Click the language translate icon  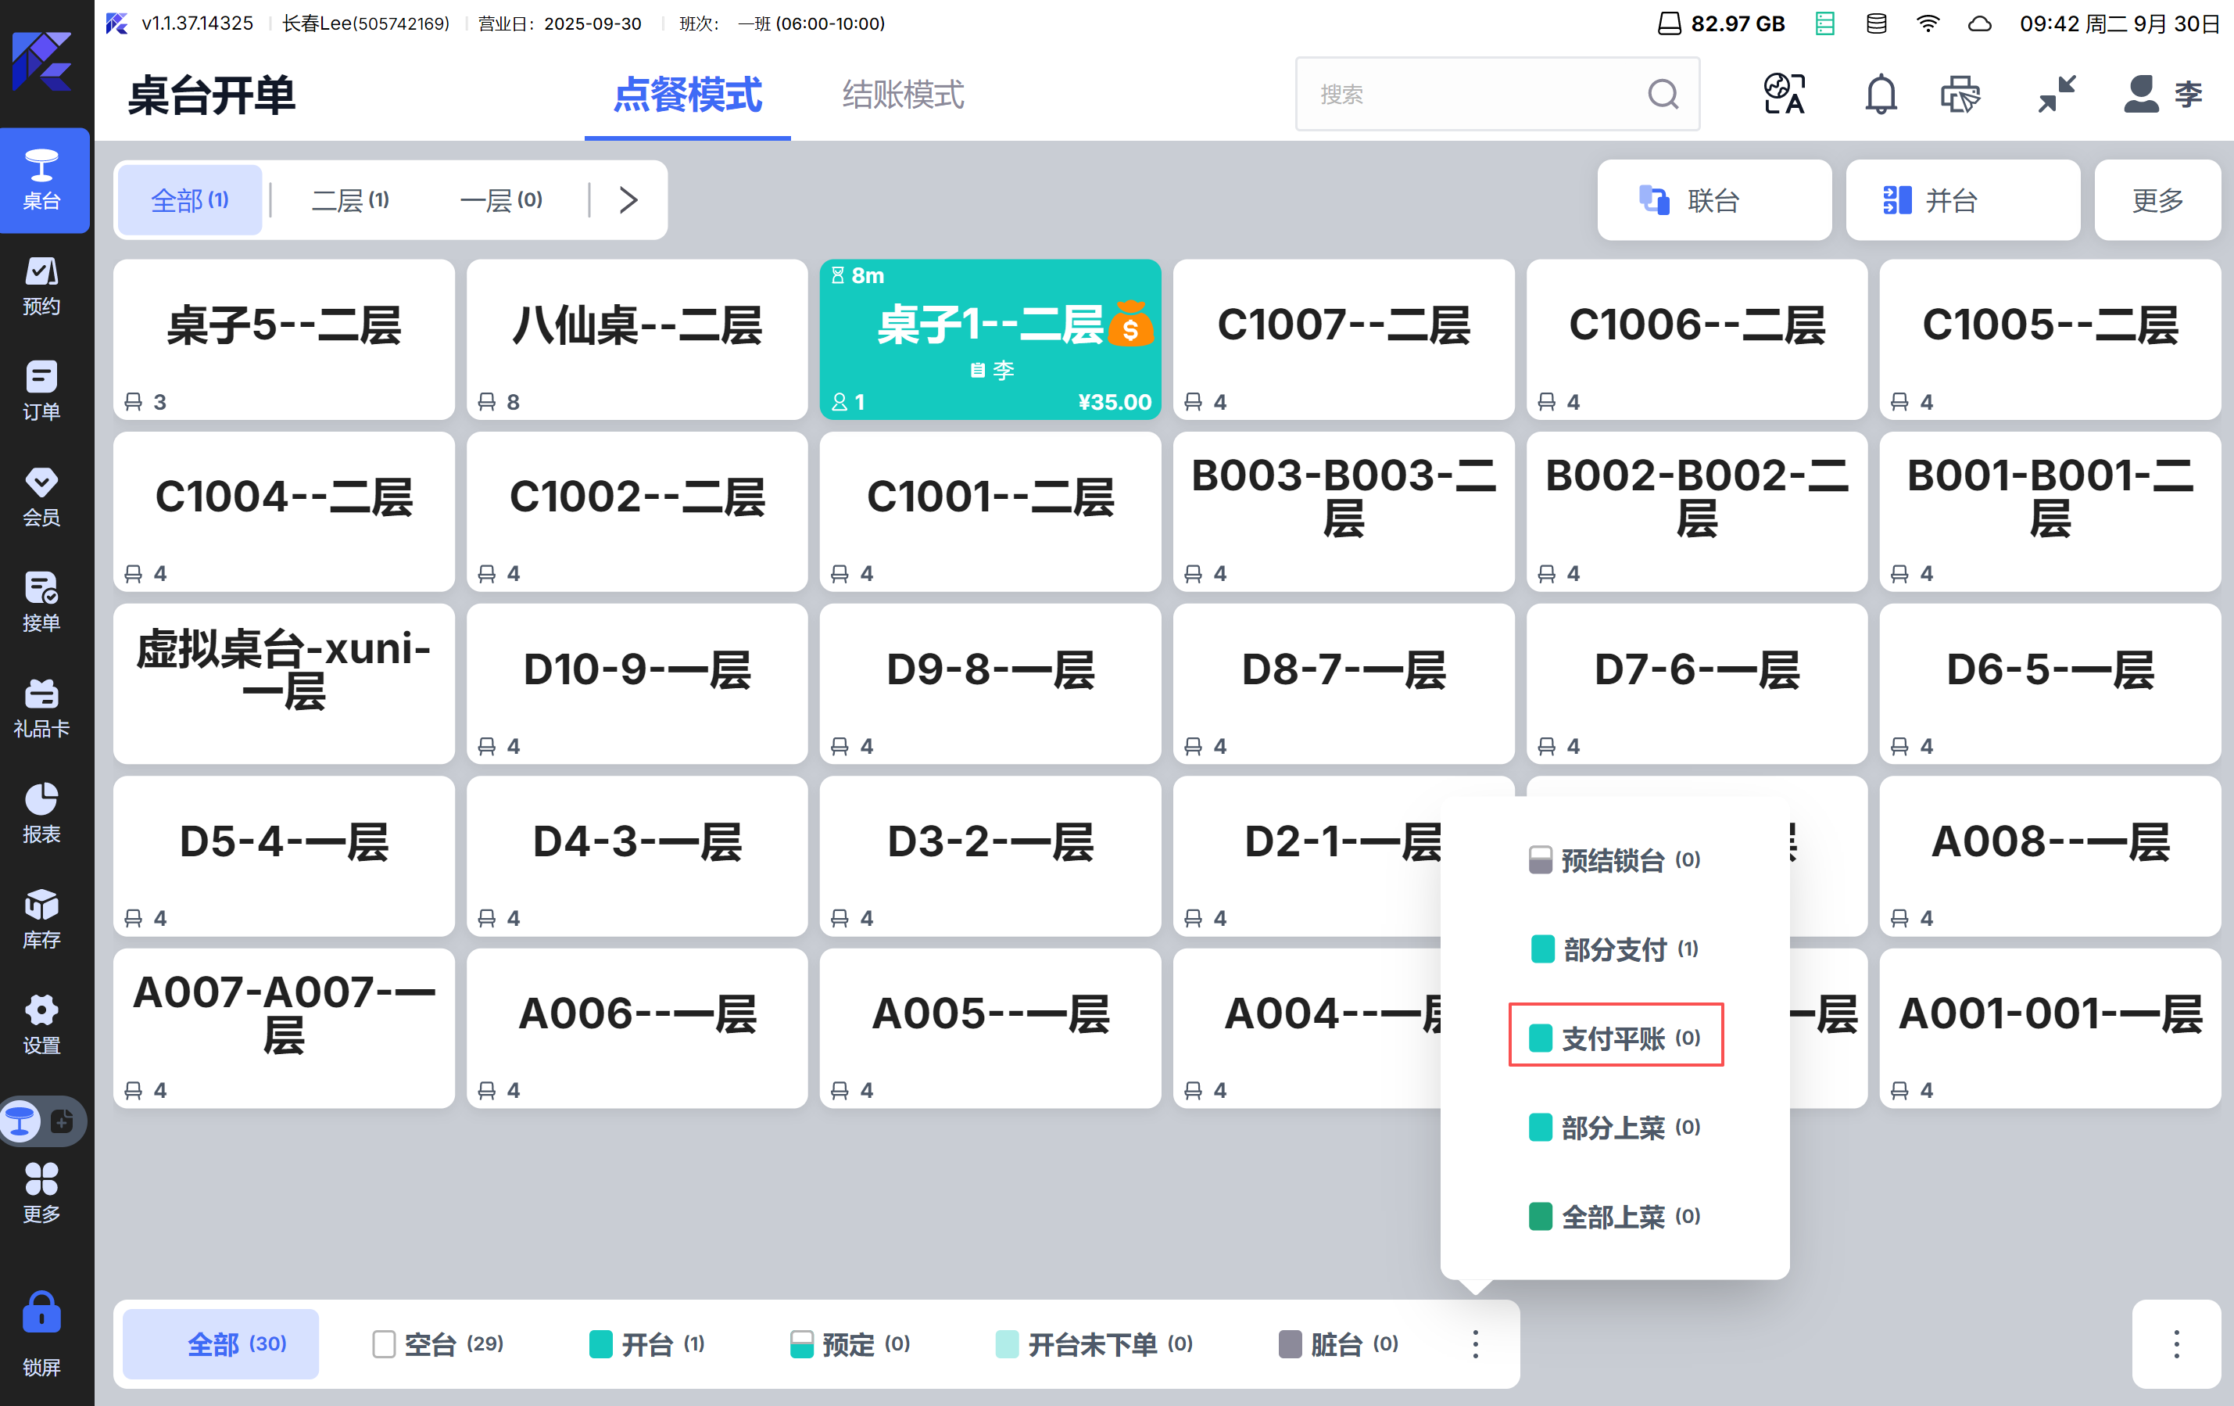1784,94
